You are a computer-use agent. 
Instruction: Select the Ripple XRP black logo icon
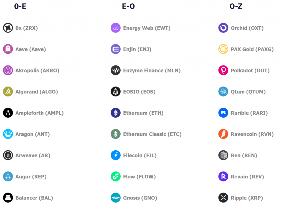click(223, 198)
